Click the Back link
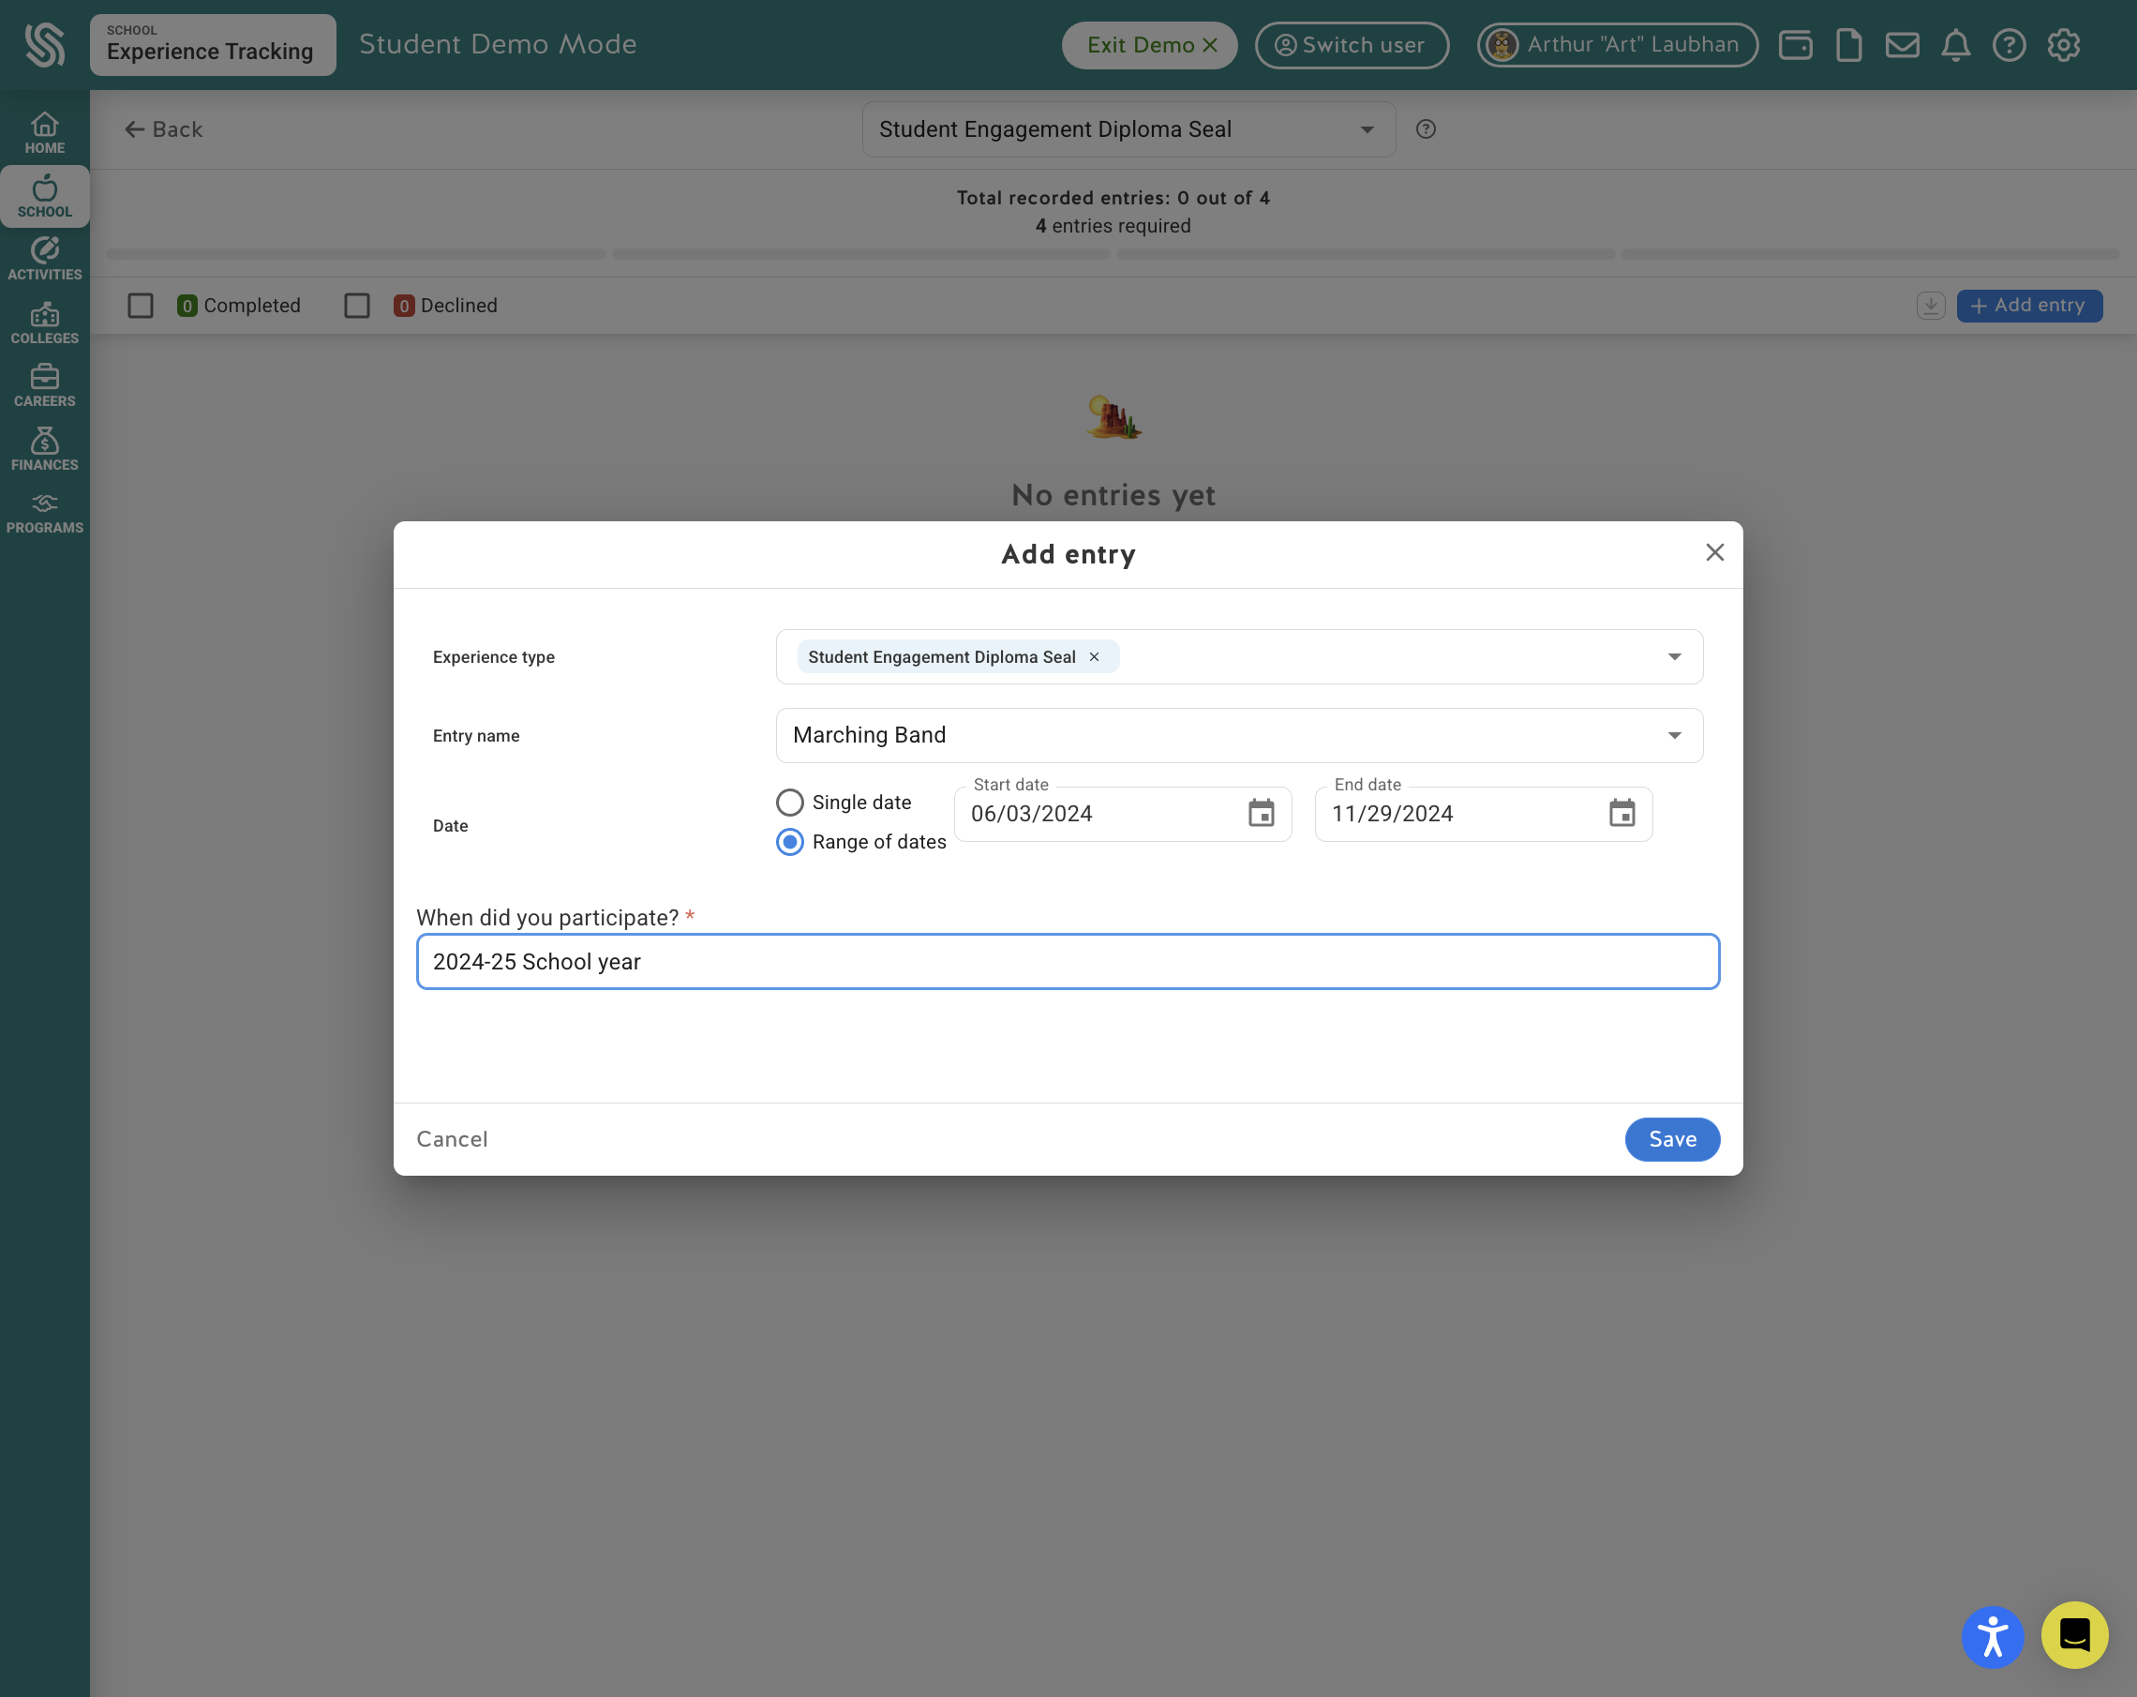Screen dimensions: 2137x1697 pos(163,128)
